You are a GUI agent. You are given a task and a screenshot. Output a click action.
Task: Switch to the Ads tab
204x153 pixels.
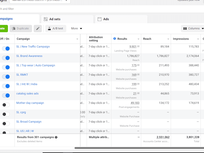[x=121, y=19]
